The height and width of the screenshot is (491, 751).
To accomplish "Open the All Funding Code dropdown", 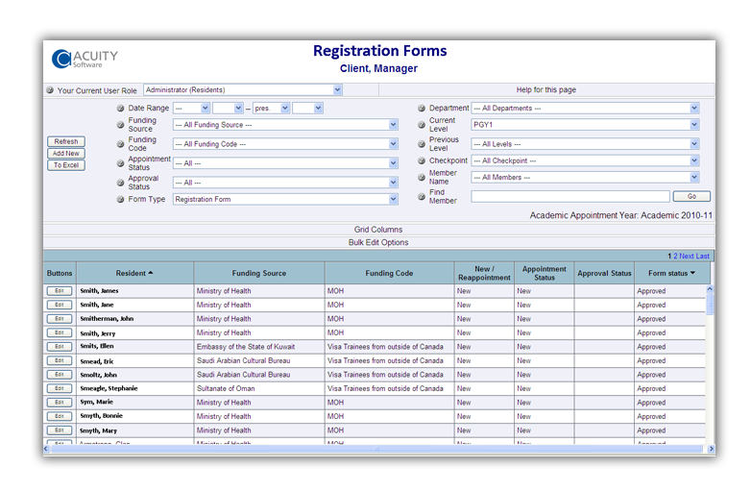I will [285, 144].
